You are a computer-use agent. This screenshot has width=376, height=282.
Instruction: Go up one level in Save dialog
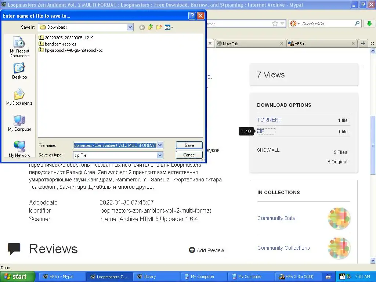150,27
